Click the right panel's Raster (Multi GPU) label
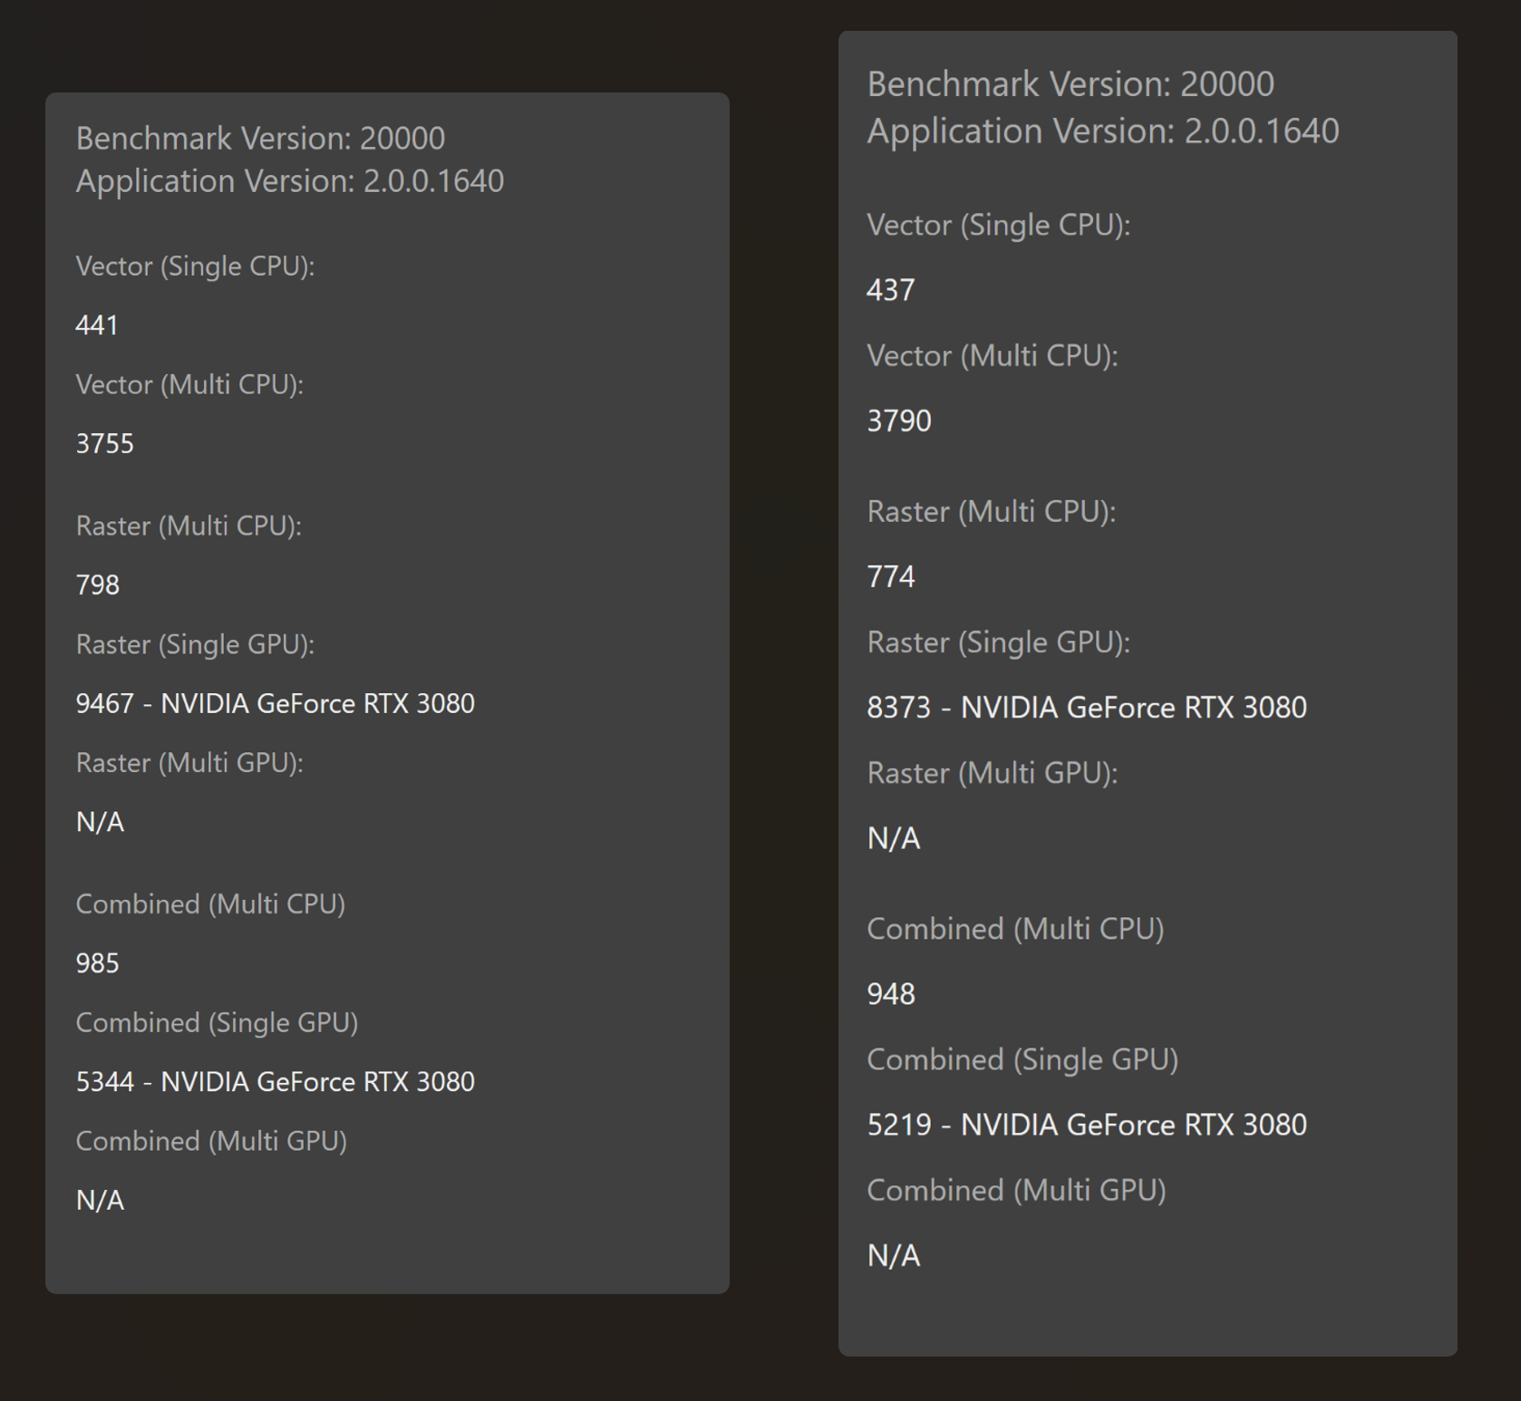Screen dimensions: 1521x1401 pos(992,773)
